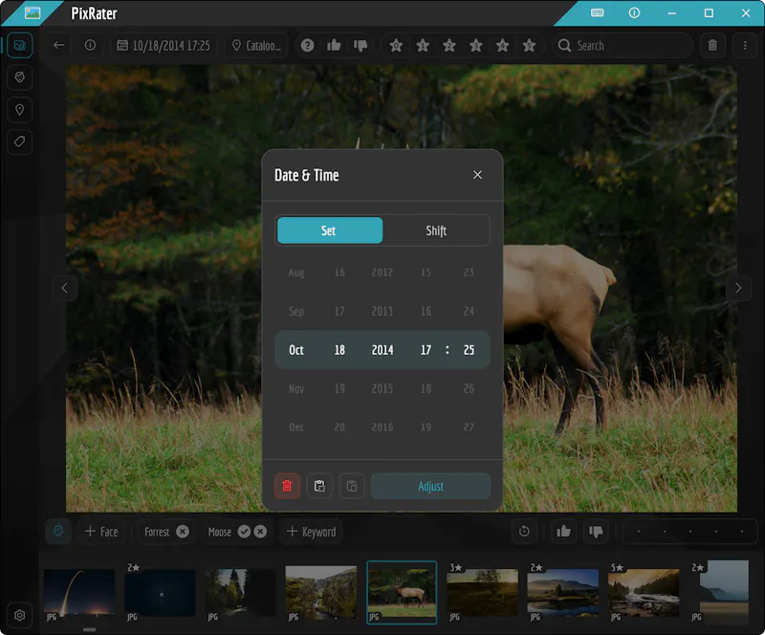Screen dimensions: 765x635
Task: Open the more options menu (three dots)
Action: pyautogui.click(x=745, y=45)
